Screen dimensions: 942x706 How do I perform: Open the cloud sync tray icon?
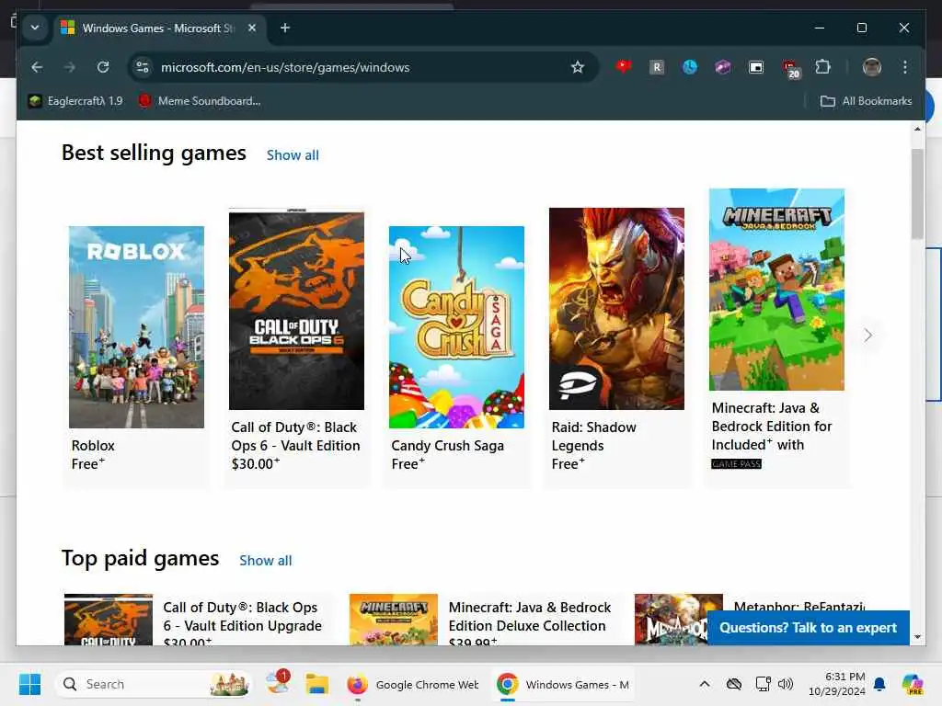(733, 684)
